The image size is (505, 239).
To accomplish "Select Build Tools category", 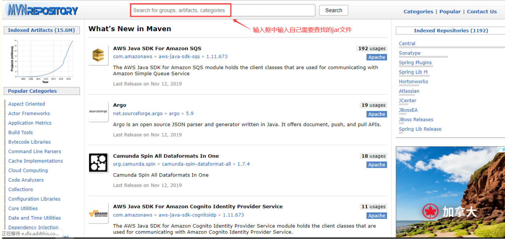I will 20,132.
